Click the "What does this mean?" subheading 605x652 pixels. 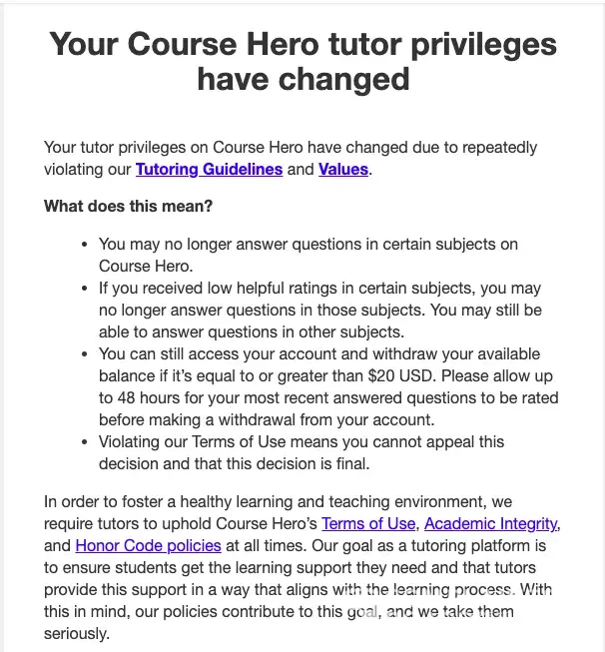[x=128, y=207]
